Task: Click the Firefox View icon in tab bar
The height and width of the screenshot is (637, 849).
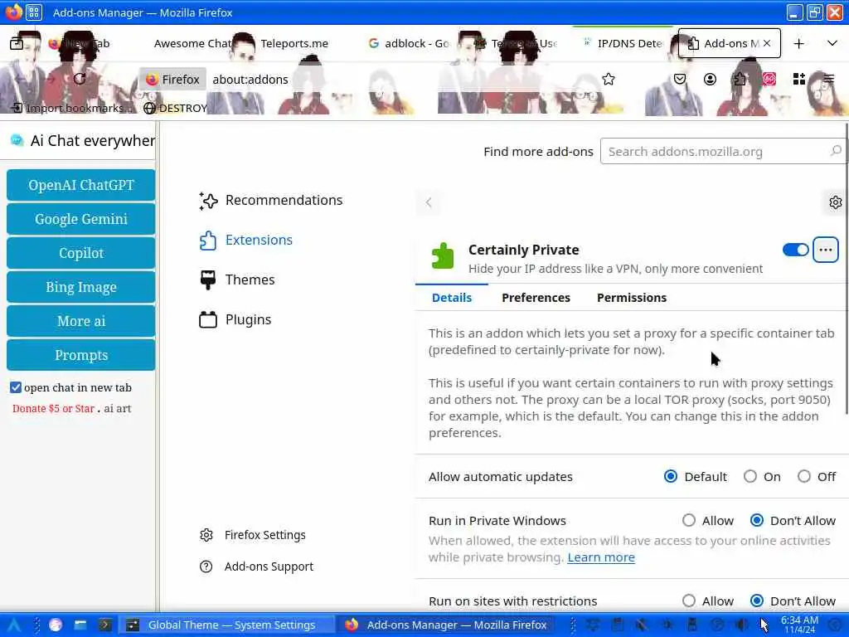Action: pyautogui.click(x=17, y=43)
